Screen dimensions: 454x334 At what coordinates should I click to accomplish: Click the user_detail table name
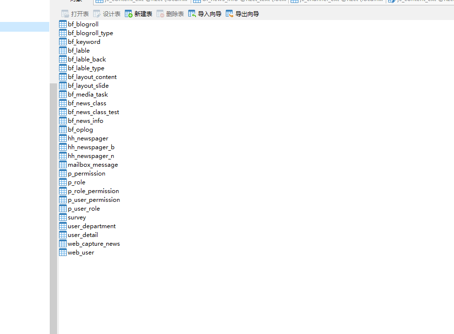(x=83, y=235)
